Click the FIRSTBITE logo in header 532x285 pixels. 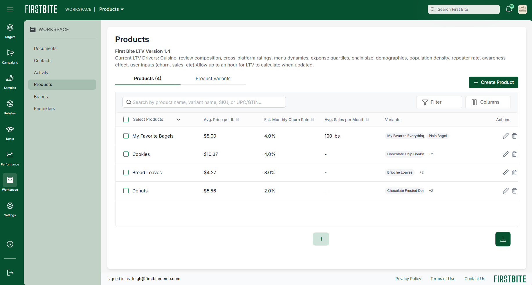tap(41, 9)
